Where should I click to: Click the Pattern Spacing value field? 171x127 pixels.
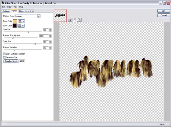[x=44, y=36]
